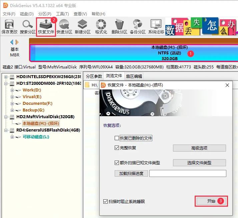Enable the 恢复已删除的文件 checkbox
Screen dimensions: 238x218
117,138
